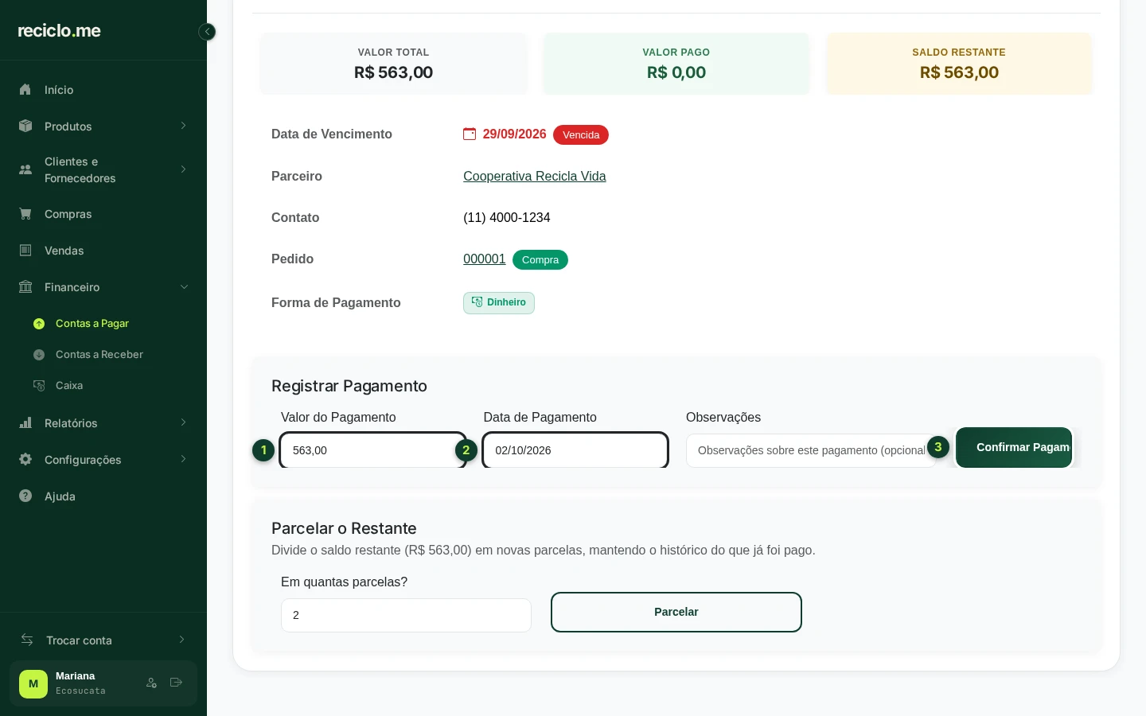
Task: Click the calendar icon next to 29/09/2026
Action: click(x=470, y=134)
